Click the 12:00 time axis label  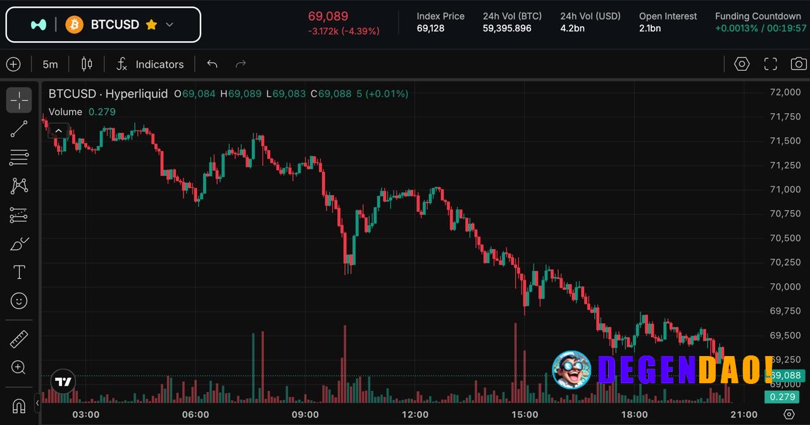[x=414, y=414]
